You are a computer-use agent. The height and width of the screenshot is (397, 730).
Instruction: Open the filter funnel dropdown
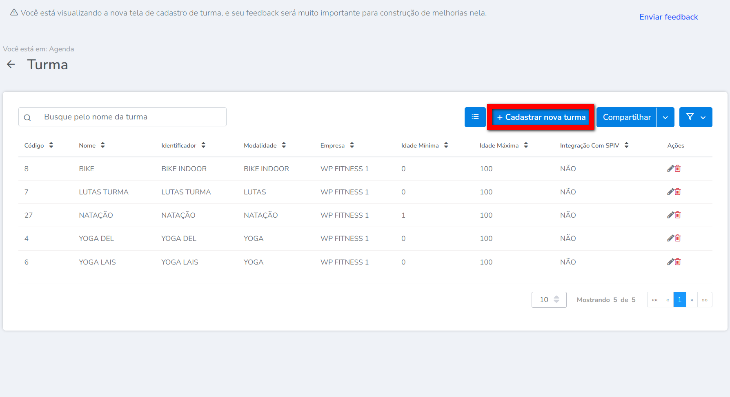696,117
